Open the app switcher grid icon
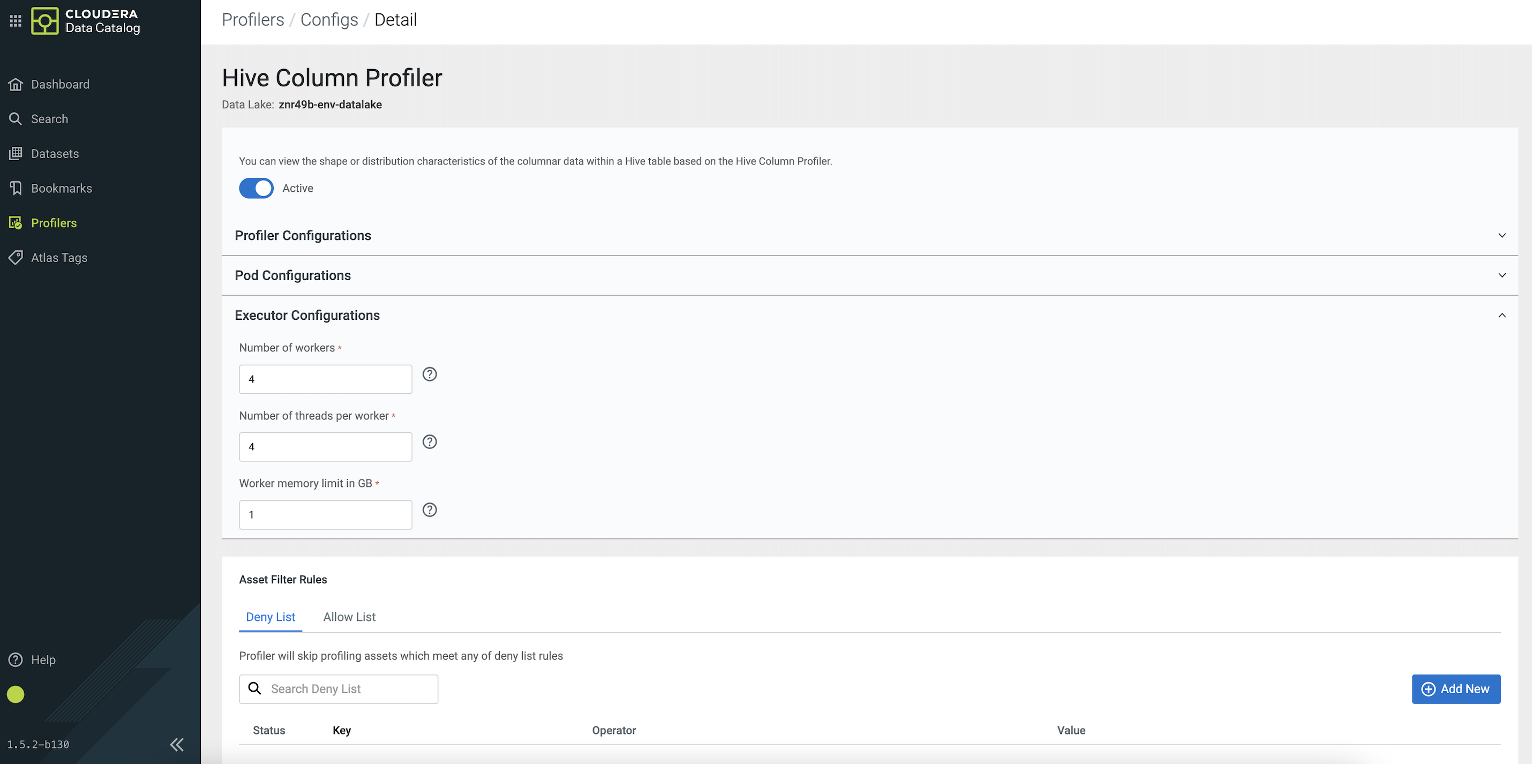 click(16, 21)
